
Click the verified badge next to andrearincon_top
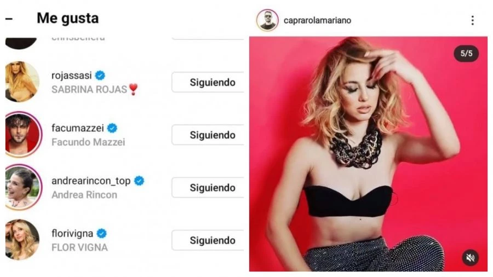(139, 181)
